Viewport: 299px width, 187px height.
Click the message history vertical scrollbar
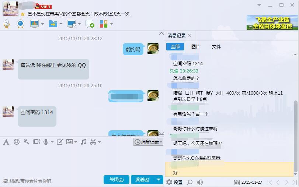[x=295, y=136]
